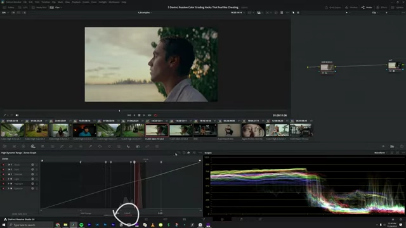This screenshot has height=228, width=406.
Task: Open the Power Window palette
Action: (x=100, y=146)
